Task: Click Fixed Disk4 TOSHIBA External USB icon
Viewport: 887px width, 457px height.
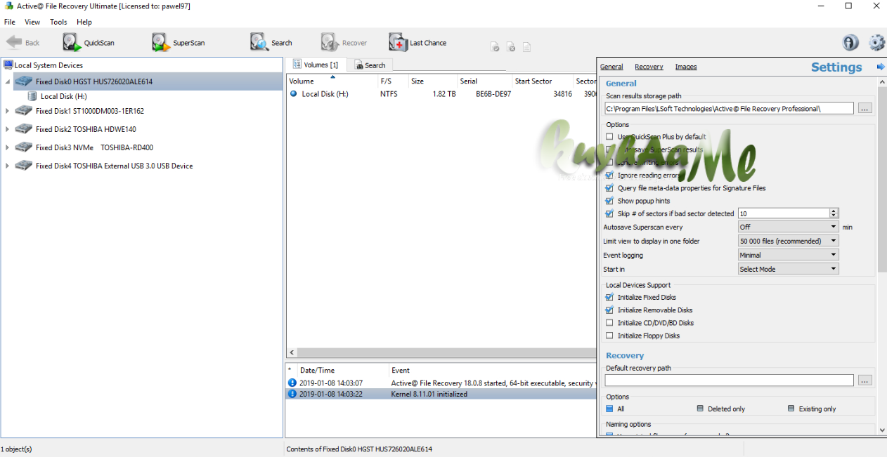Action: (24, 166)
